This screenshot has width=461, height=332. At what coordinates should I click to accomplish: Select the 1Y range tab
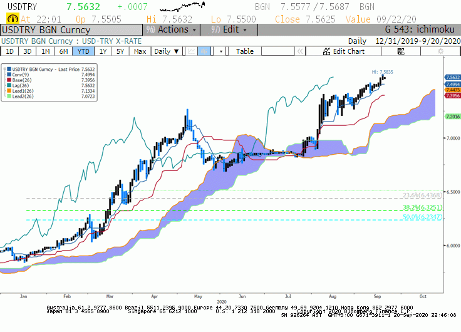coord(103,51)
